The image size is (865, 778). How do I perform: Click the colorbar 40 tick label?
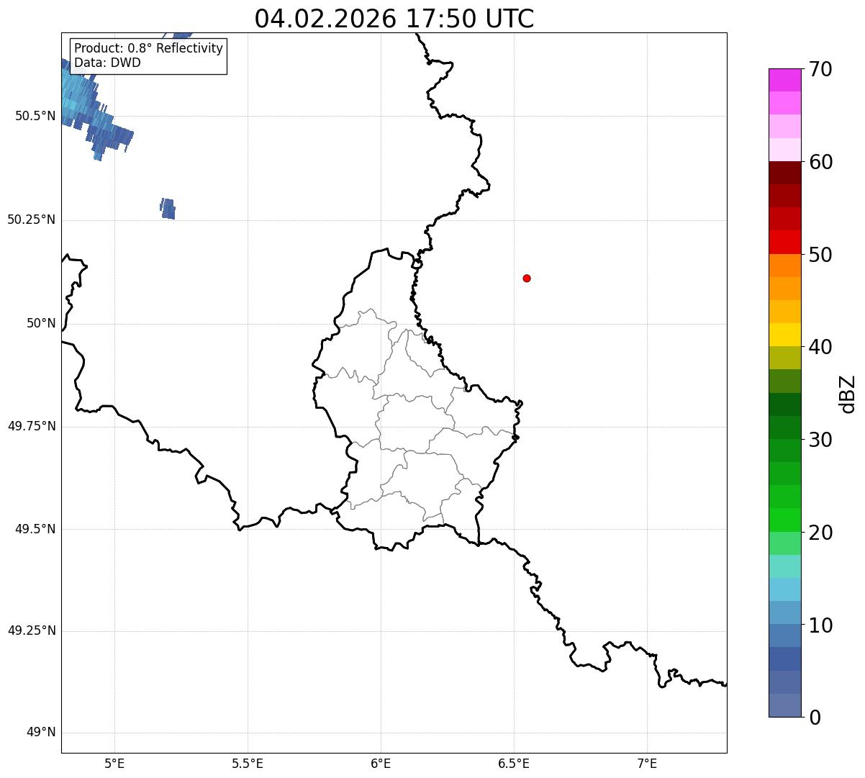point(820,347)
